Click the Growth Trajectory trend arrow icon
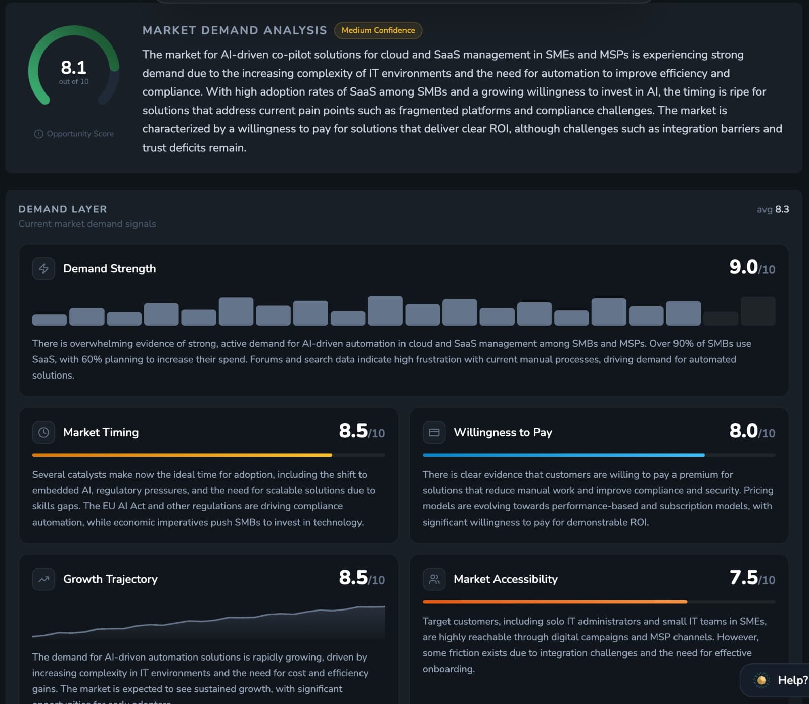The width and height of the screenshot is (809, 704). (x=43, y=580)
